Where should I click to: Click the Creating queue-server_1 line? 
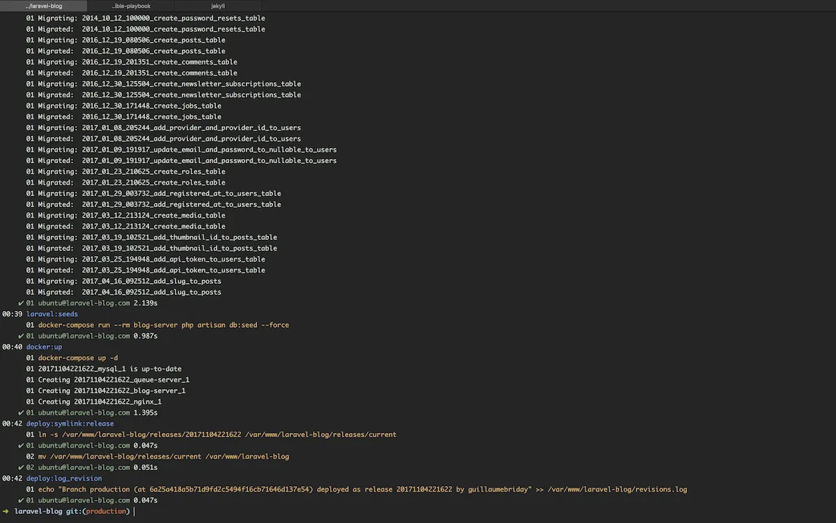point(108,380)
